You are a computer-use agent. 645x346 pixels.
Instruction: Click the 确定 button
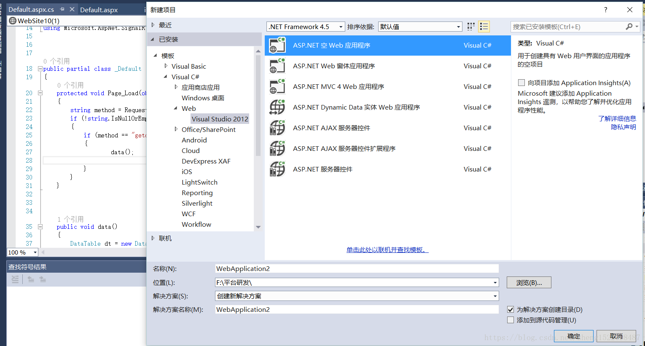tap(574, 336)
